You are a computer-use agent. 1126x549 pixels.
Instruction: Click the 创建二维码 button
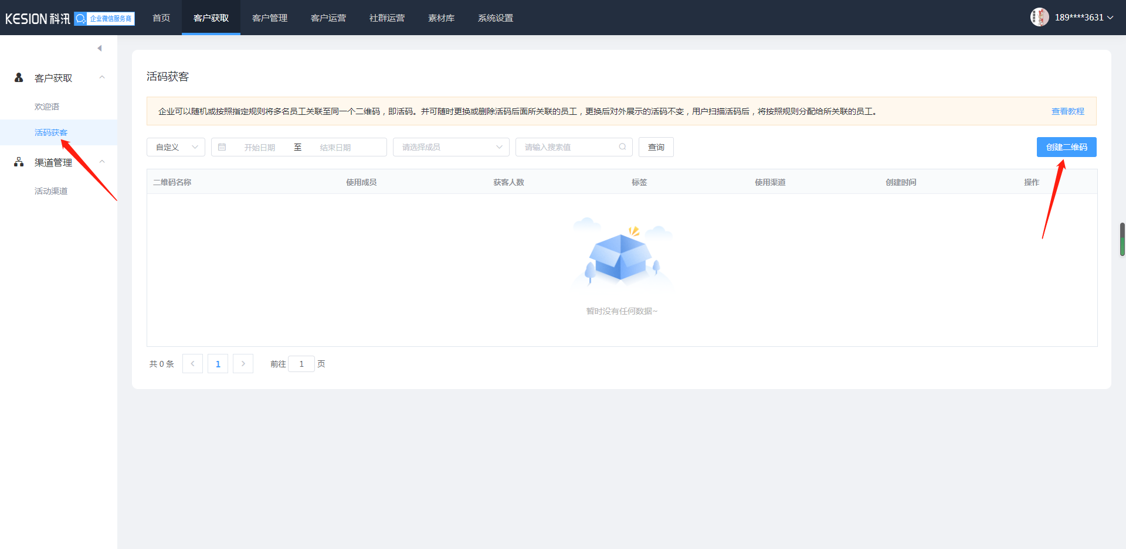pos(1066,147)
